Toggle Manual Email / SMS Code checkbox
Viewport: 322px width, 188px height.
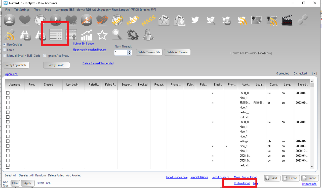pos(4,56)
